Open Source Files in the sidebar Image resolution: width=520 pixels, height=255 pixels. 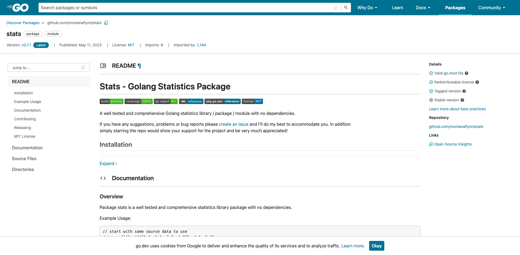24,159
